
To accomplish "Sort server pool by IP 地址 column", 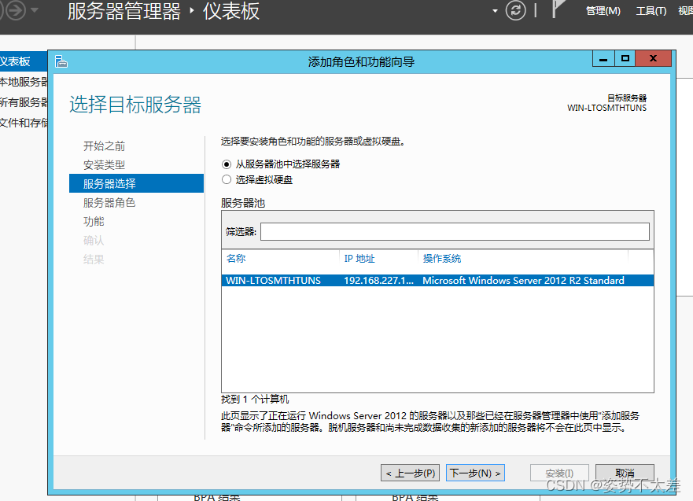I will point(359,259).
